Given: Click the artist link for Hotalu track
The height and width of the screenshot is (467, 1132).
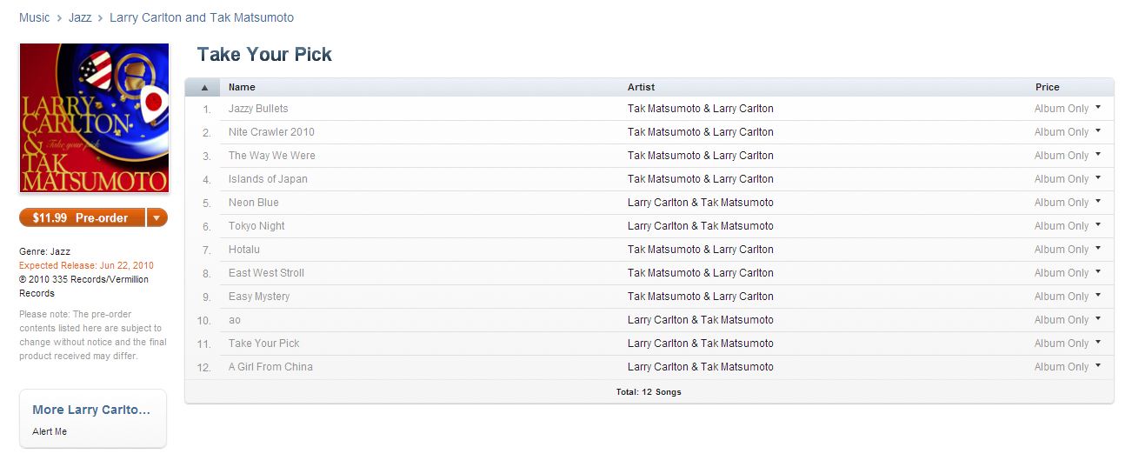Looking at the screenshot, I should point(700,250).
